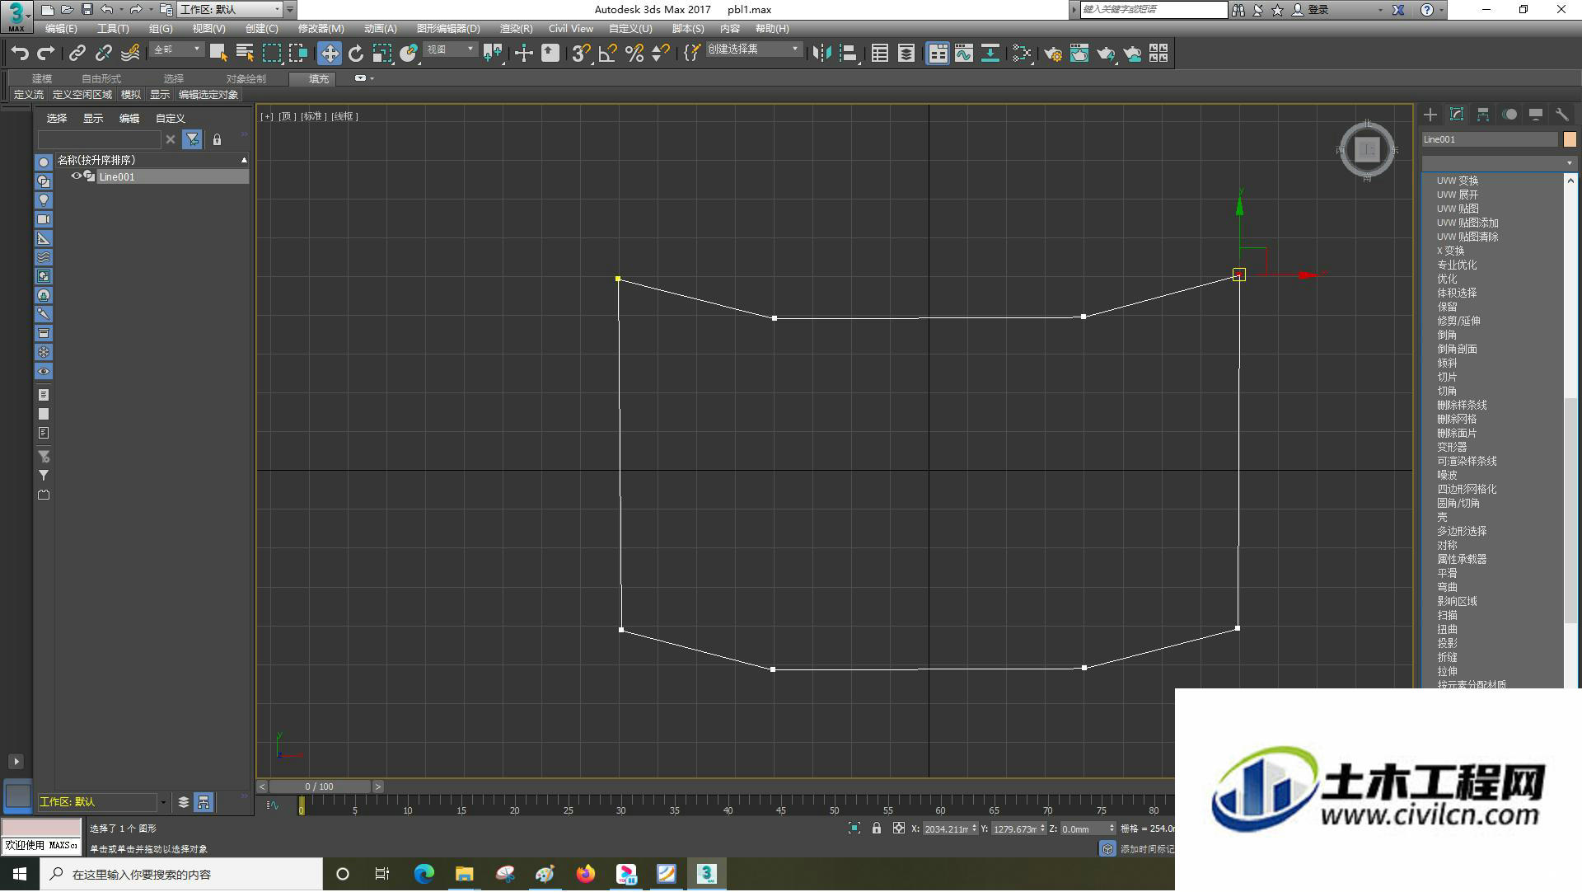Open the Rendering menu
1582x892 pixels.
pos(516,29)
